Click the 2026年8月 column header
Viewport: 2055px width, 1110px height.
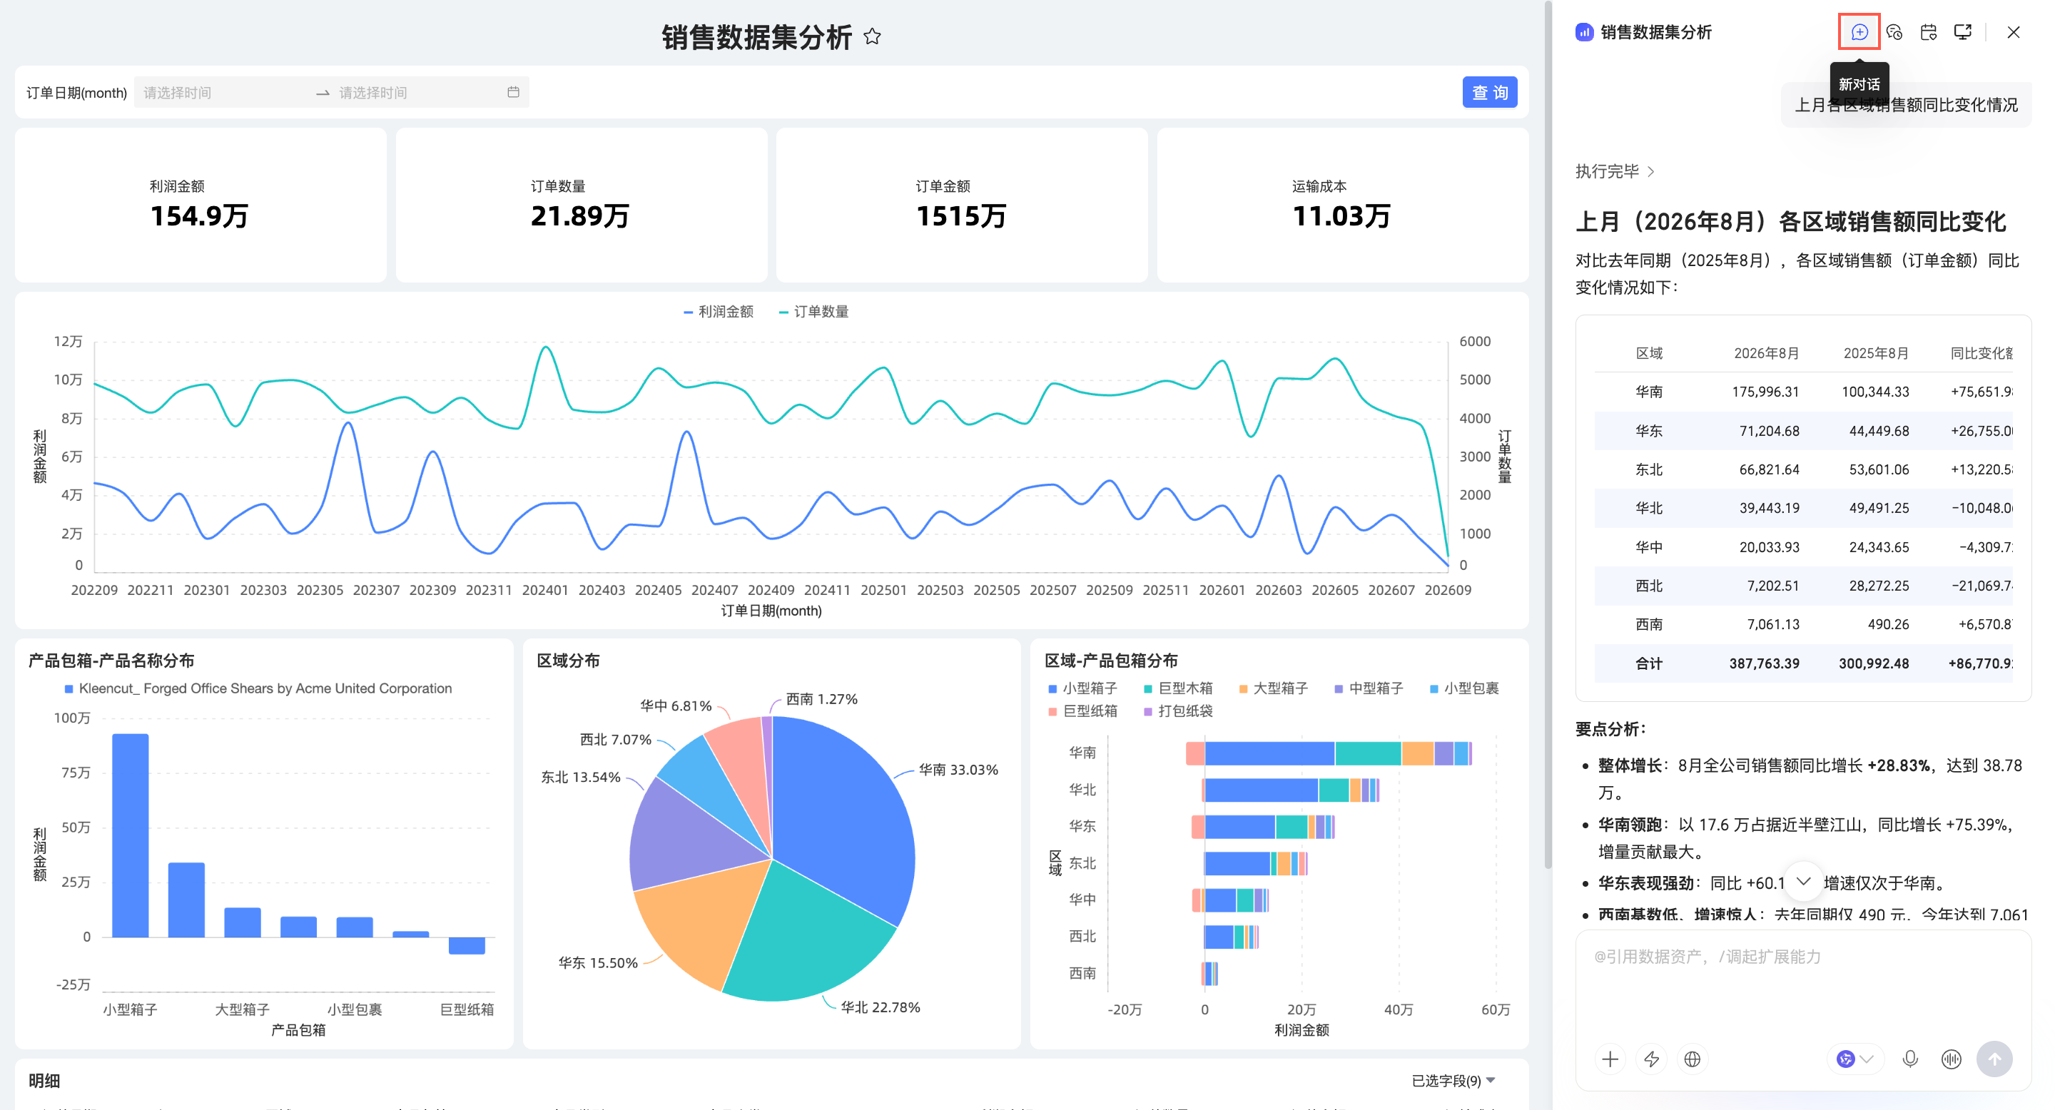[1766, 352]
